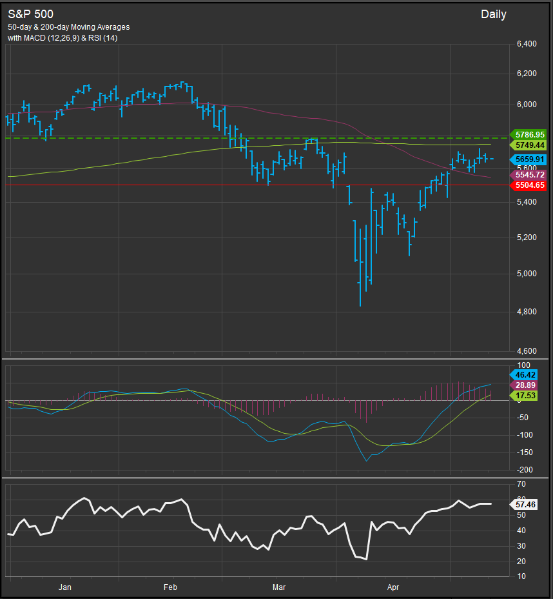The width and height of the screenshot is (553, 599).
Task: Select the blue 46.42 MACD value tag
Action: click(x=523, y=375)
